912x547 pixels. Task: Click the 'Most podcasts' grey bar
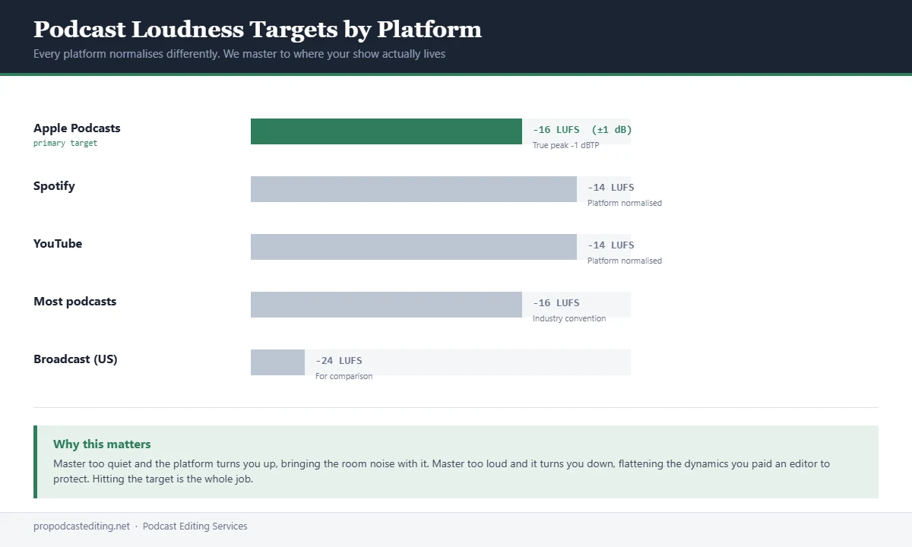tap(386, 305)
